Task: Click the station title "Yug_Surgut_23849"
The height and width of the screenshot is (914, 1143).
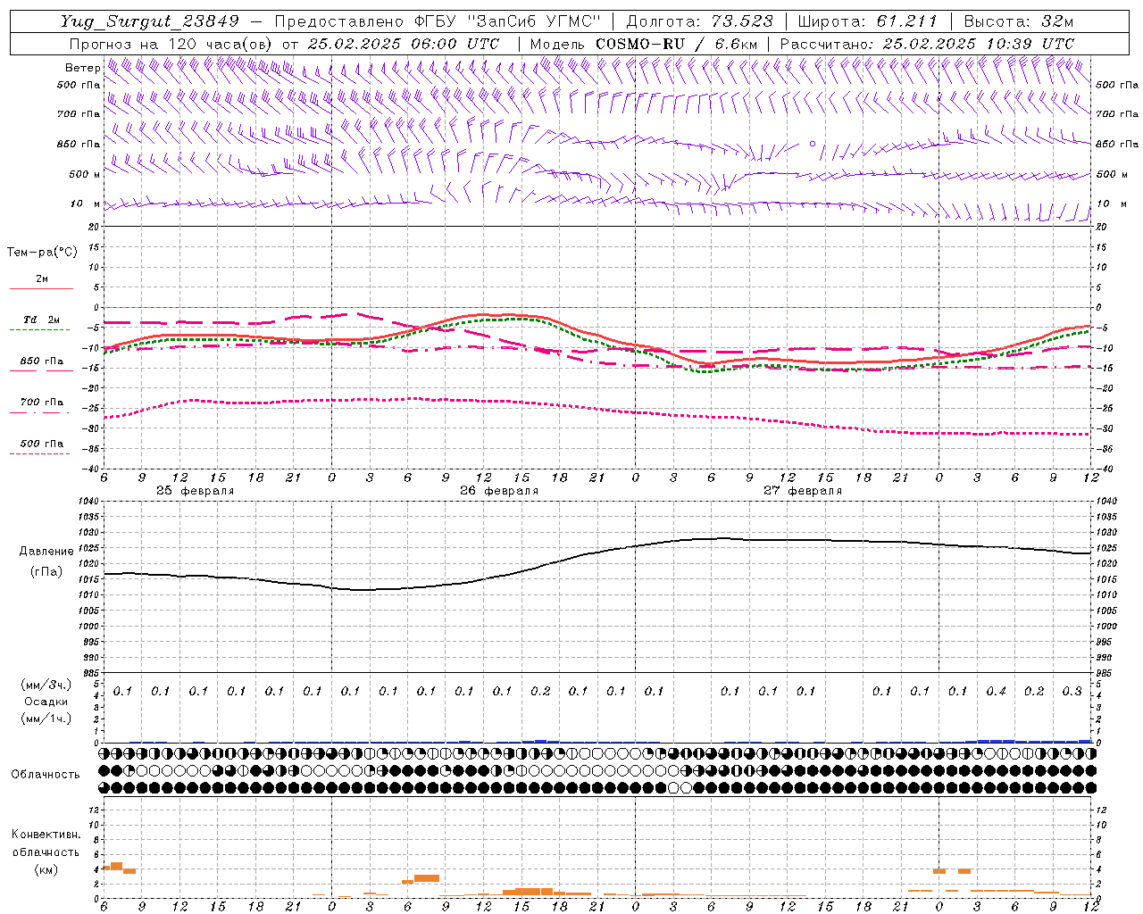Action: pyautogui.click(x=150, y=21)
